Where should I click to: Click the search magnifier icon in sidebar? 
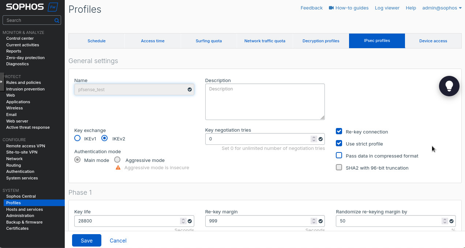[57, 20]
